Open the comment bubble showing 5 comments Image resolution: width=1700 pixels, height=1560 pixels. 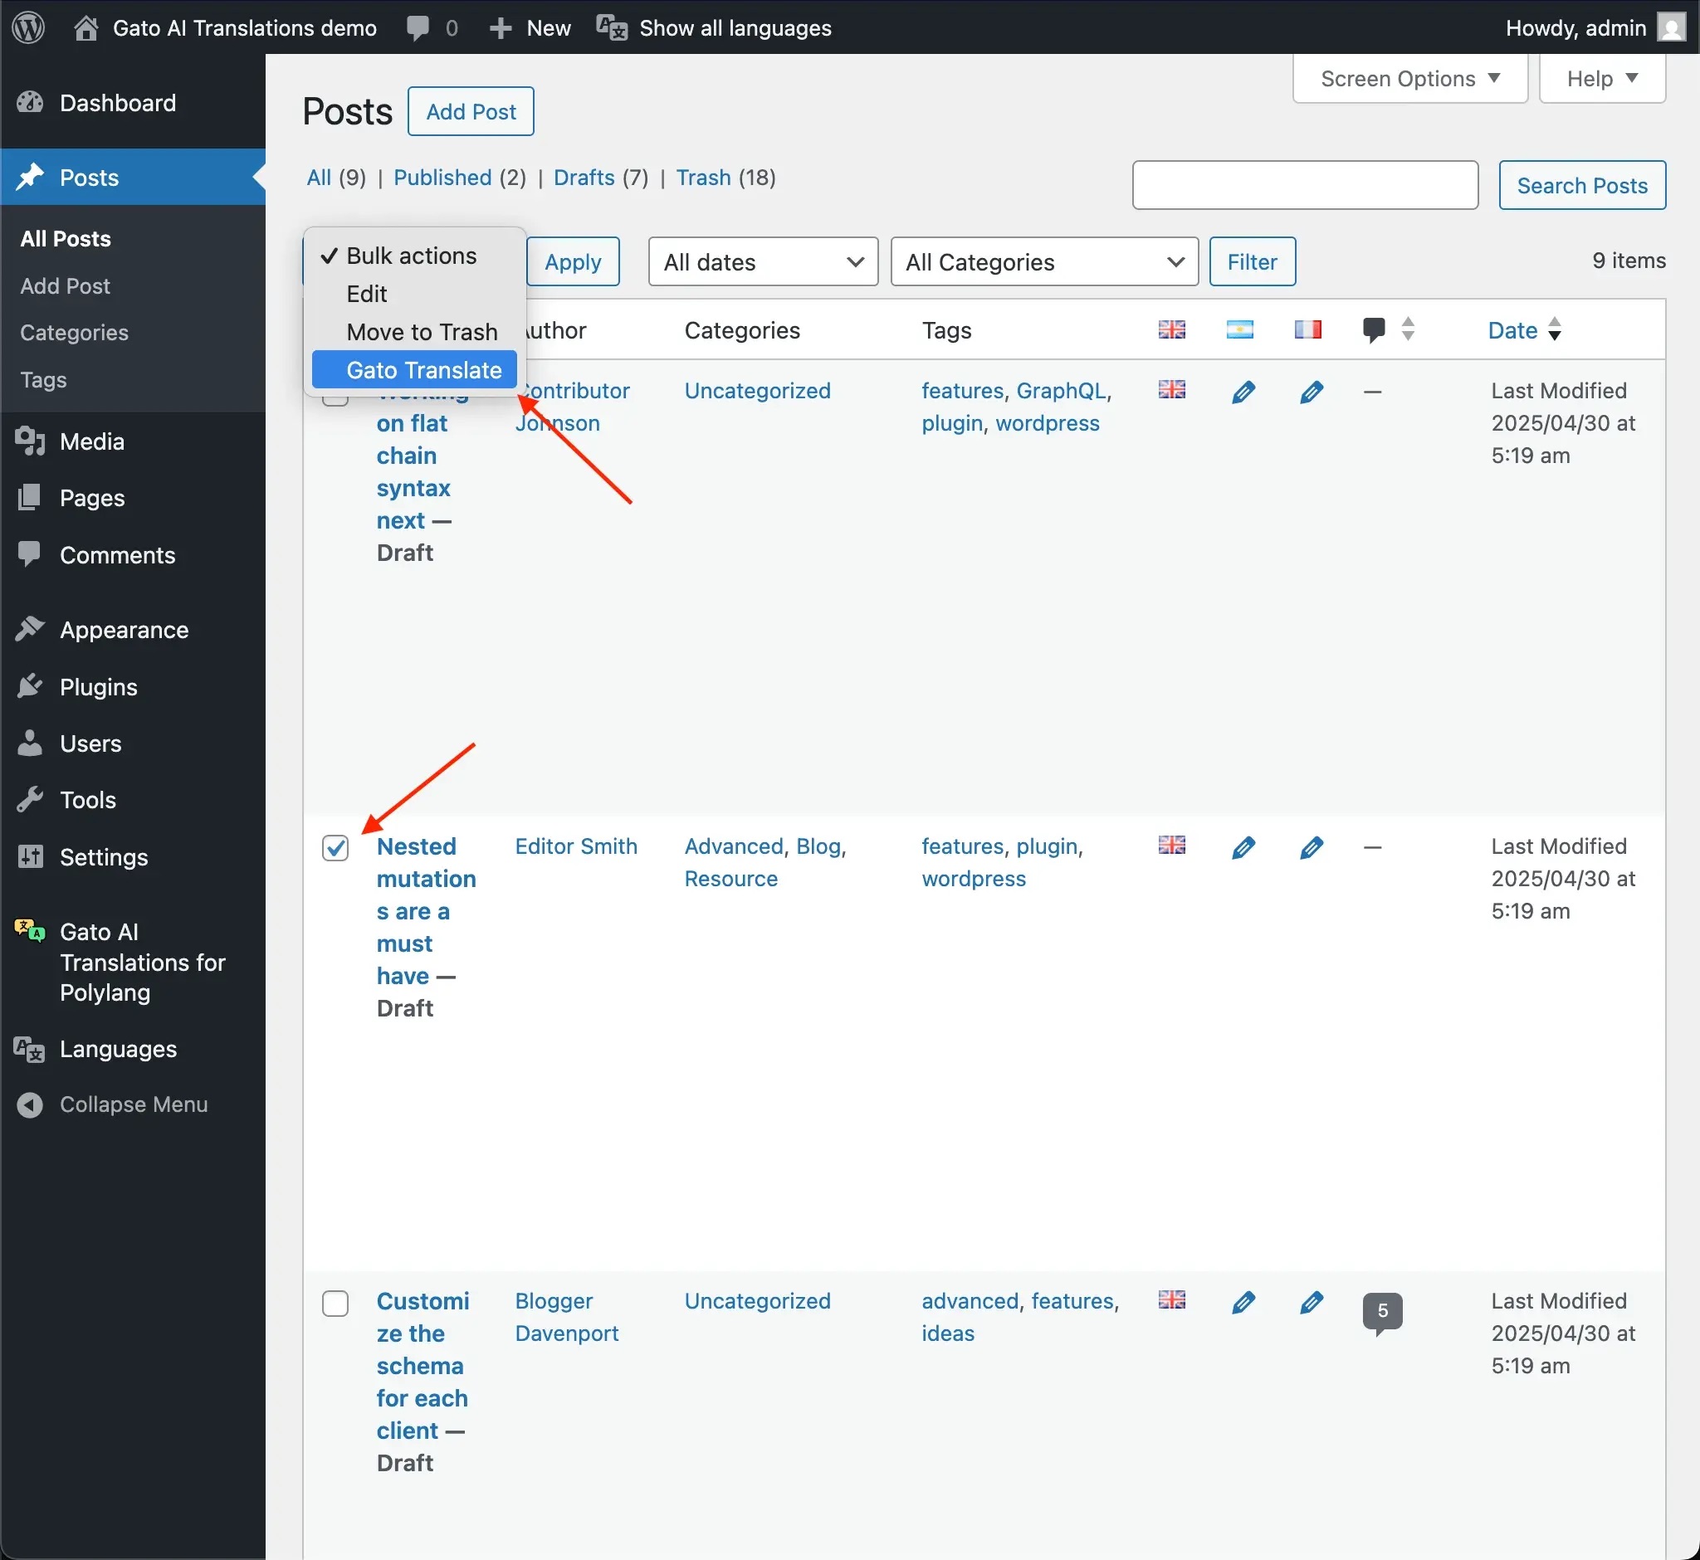pyautogui.click(x=1383, y=1311)
